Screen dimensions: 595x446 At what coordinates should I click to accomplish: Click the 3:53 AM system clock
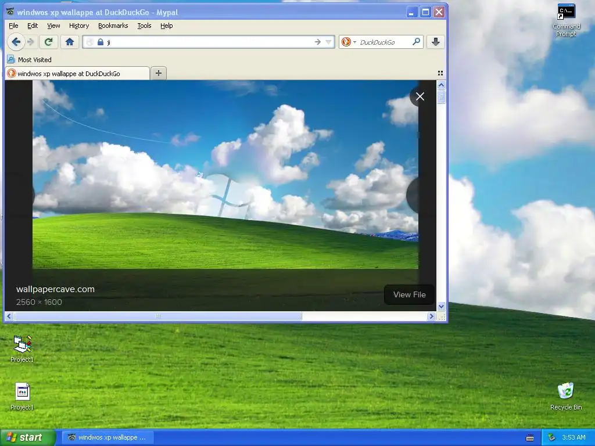tap(574, 437)
